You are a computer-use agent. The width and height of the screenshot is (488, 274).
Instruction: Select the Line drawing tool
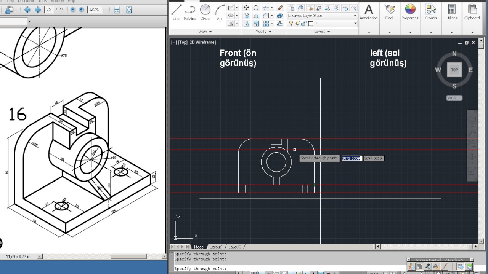click(176, 13)
